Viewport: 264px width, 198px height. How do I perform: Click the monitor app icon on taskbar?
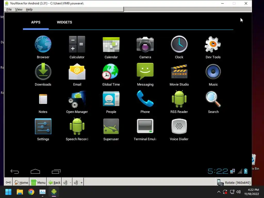click(43, 192)
